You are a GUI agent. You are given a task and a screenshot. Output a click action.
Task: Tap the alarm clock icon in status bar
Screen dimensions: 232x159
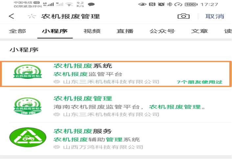point(161,4)
